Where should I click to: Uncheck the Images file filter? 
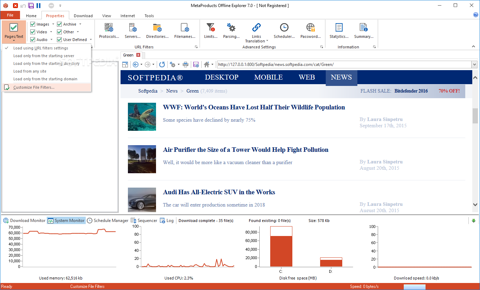tap(33, 24)
